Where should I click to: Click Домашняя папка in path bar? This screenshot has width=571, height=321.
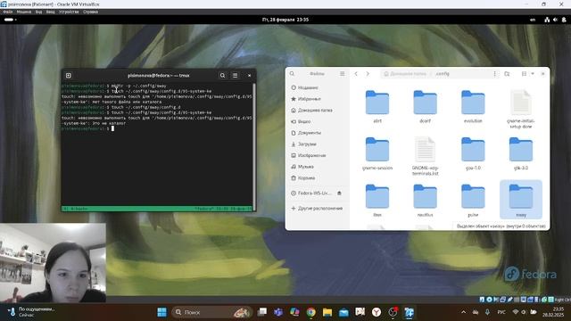pos(405,74)
